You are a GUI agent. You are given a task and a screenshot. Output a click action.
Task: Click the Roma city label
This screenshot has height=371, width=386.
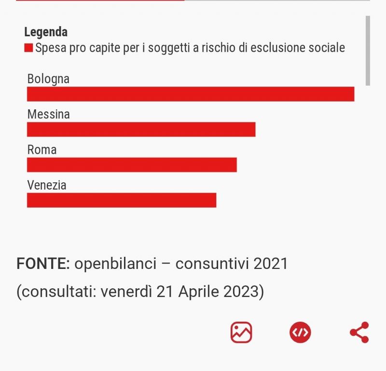(42, 149)
